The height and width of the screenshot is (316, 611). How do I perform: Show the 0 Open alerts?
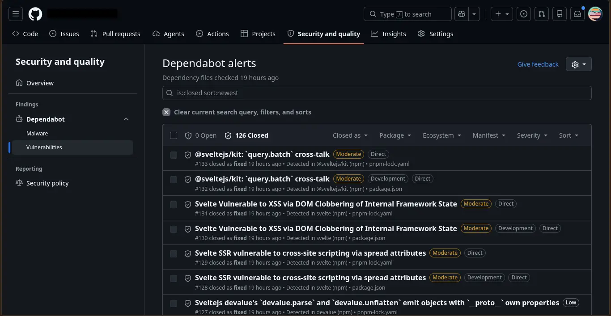point(200,135)
